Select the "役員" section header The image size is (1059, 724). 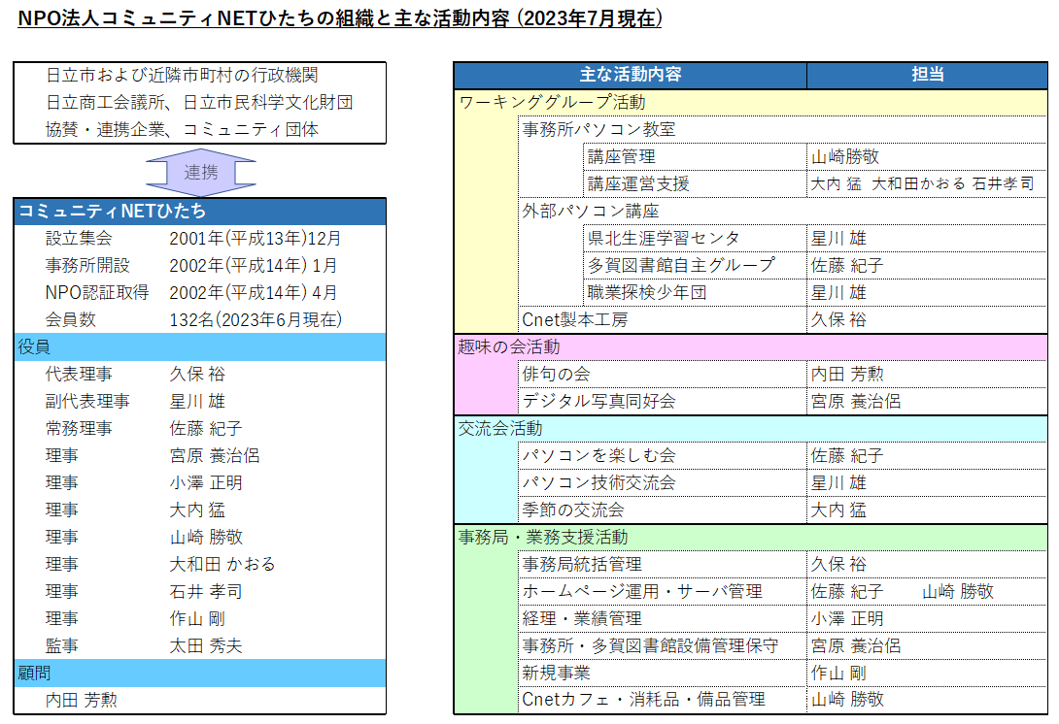[x=200, y=346]
